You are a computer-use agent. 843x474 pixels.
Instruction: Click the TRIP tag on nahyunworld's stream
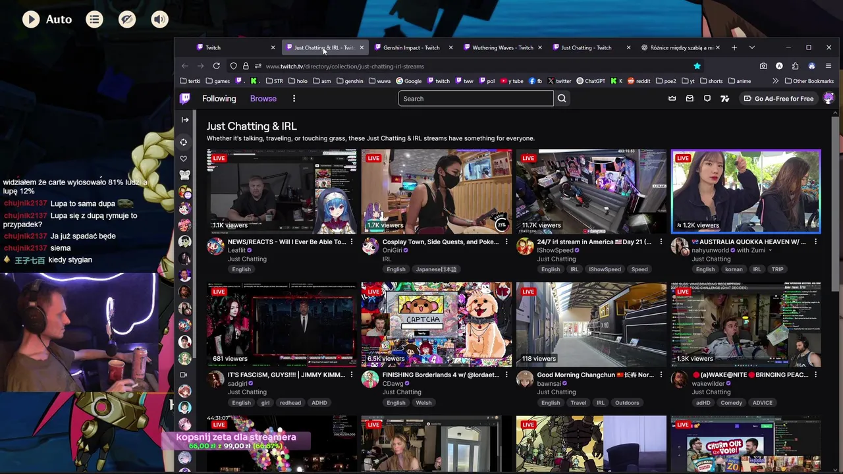[778, 269]
